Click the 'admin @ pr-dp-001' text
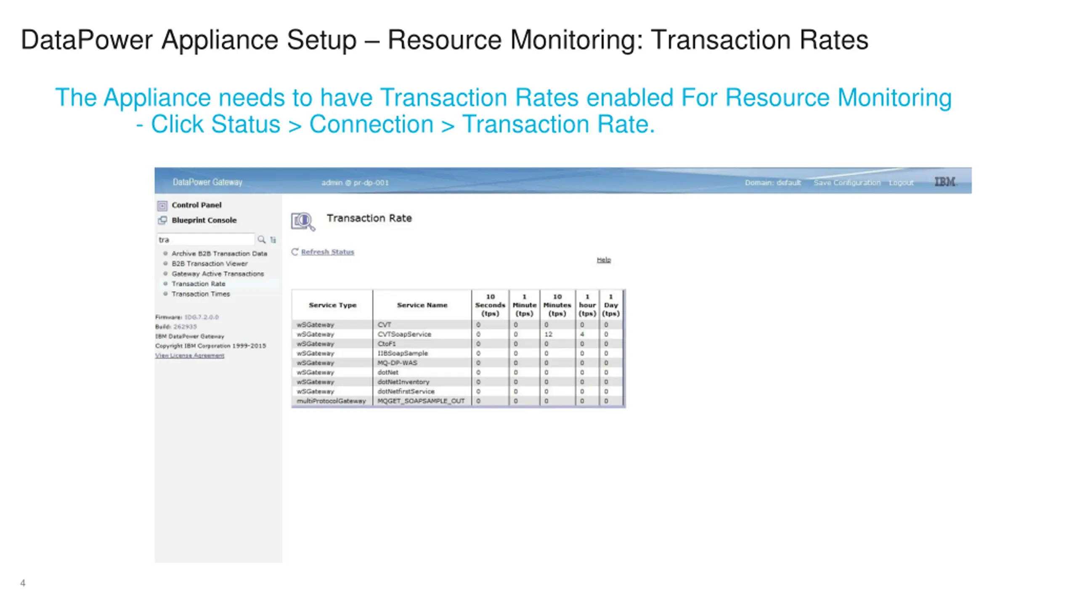Viewport: 1077px width, 606px height. [355, 183]
